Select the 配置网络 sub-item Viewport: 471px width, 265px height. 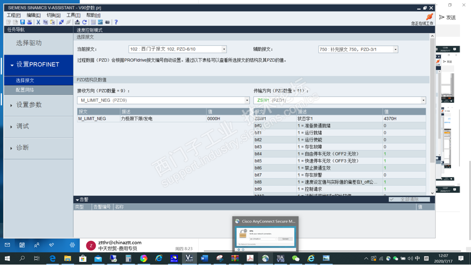[38, 90]
